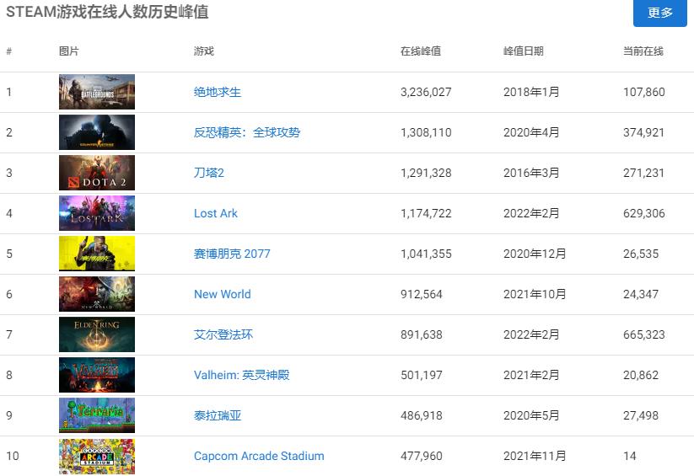The width and height of the screenshot is (694, 476).
Task: Click current online count 24,347
Action: (x=641, y=294)
